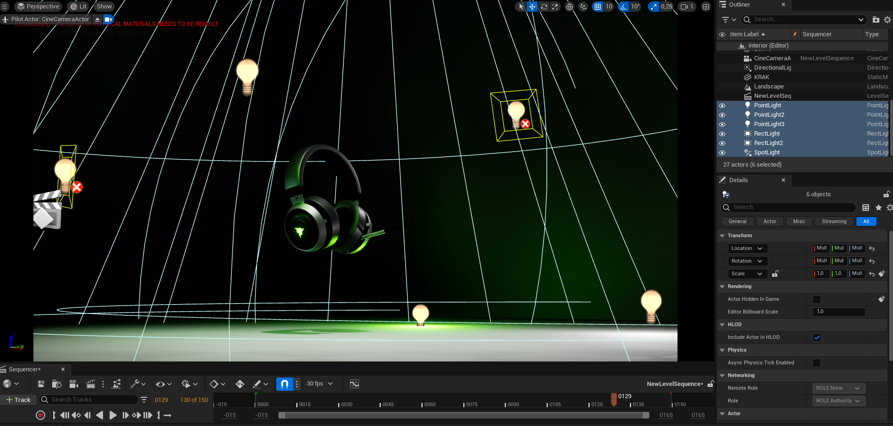
Task: Activate the Translate (move) gizmo tool
Action: point(532,7)
